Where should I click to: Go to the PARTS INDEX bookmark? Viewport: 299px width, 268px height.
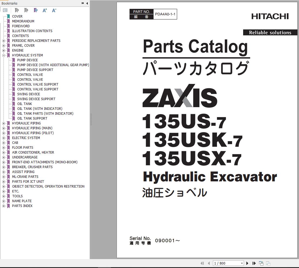pos(22,206)
